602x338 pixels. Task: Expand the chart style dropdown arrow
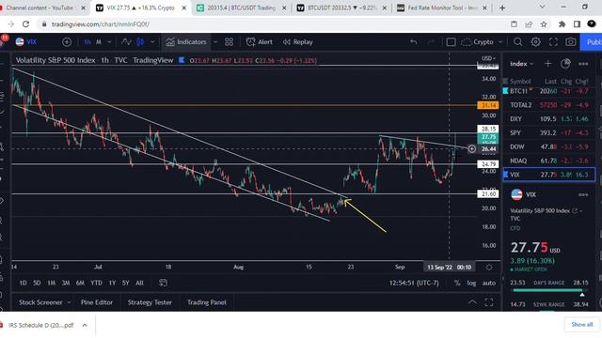152,42
